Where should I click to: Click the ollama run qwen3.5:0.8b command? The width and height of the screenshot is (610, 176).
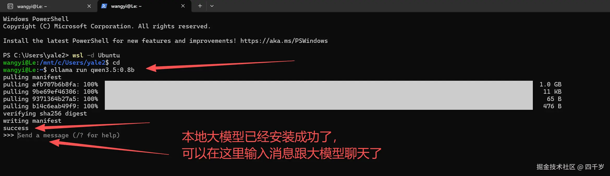click(x=93, y=70)
